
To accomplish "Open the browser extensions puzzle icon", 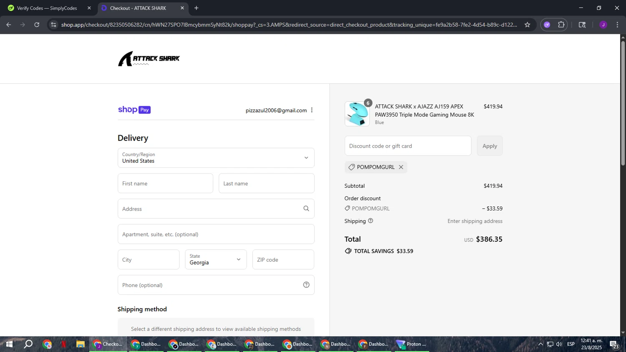I will coord(561,25).
